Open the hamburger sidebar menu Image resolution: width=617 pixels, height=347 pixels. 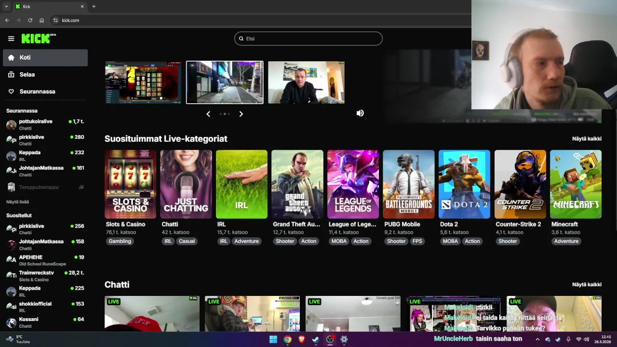[11, 39]
